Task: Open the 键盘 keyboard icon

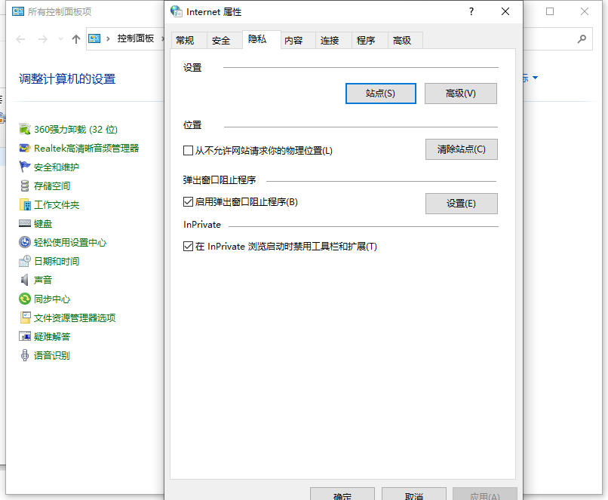Action: [x=25, y=224]
